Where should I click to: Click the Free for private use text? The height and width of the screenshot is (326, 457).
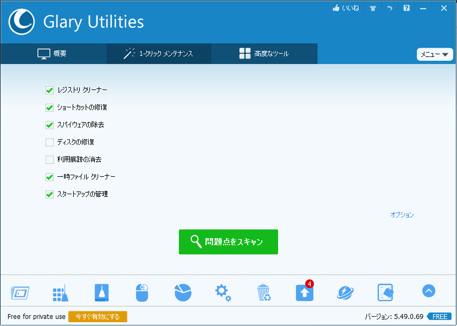[x=36, y=316]
